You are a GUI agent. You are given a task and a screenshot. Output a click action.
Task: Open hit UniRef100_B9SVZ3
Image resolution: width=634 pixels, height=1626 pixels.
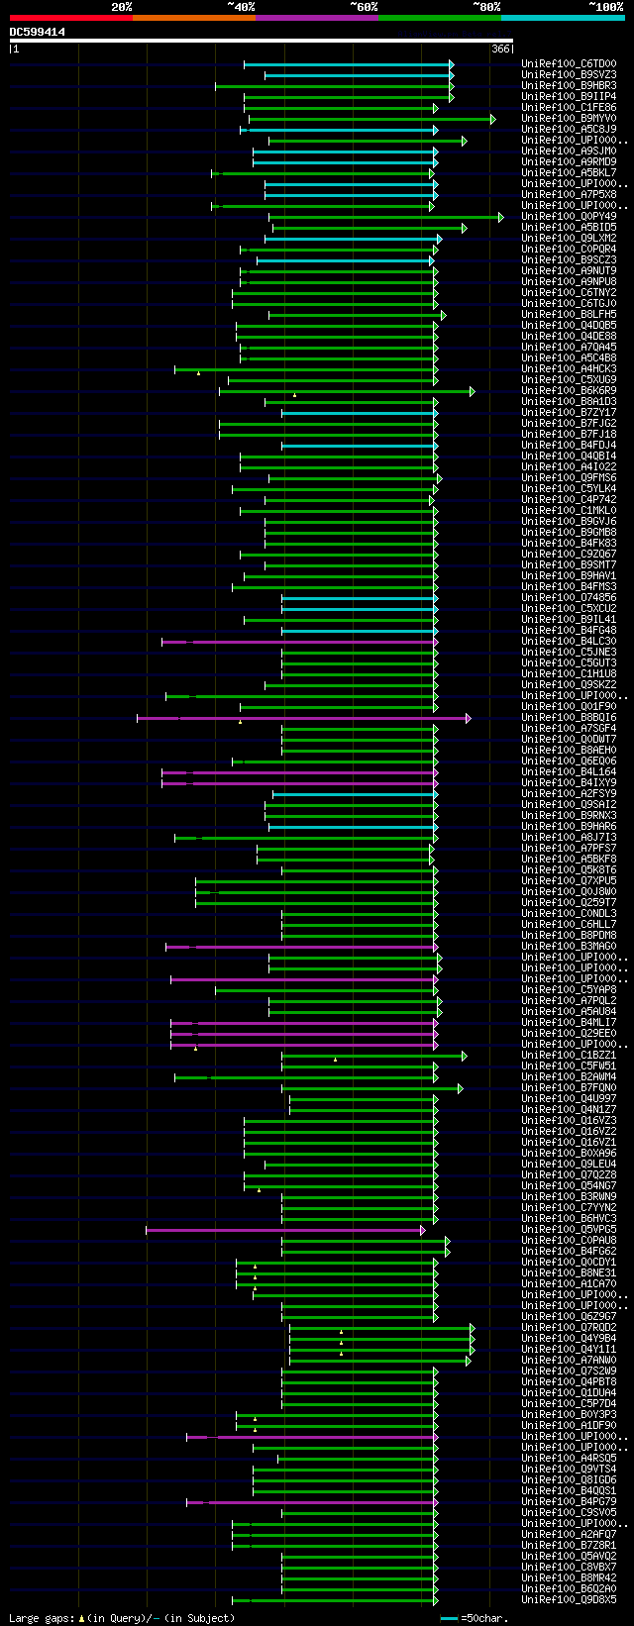pos(569,75)
